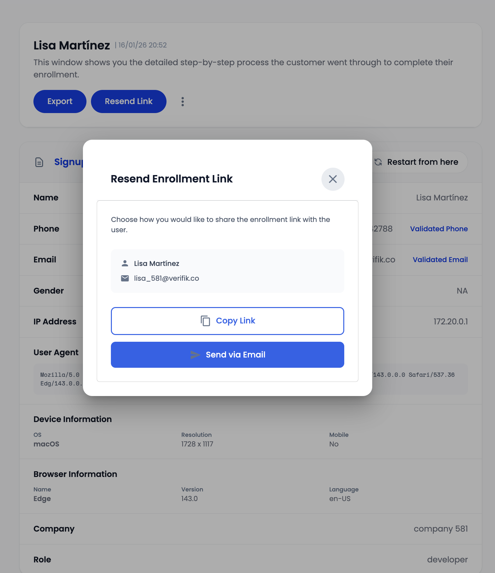The height and width of the screenshot is (573, 495).
Task: Click the developer role value
Action: (447, 560)
